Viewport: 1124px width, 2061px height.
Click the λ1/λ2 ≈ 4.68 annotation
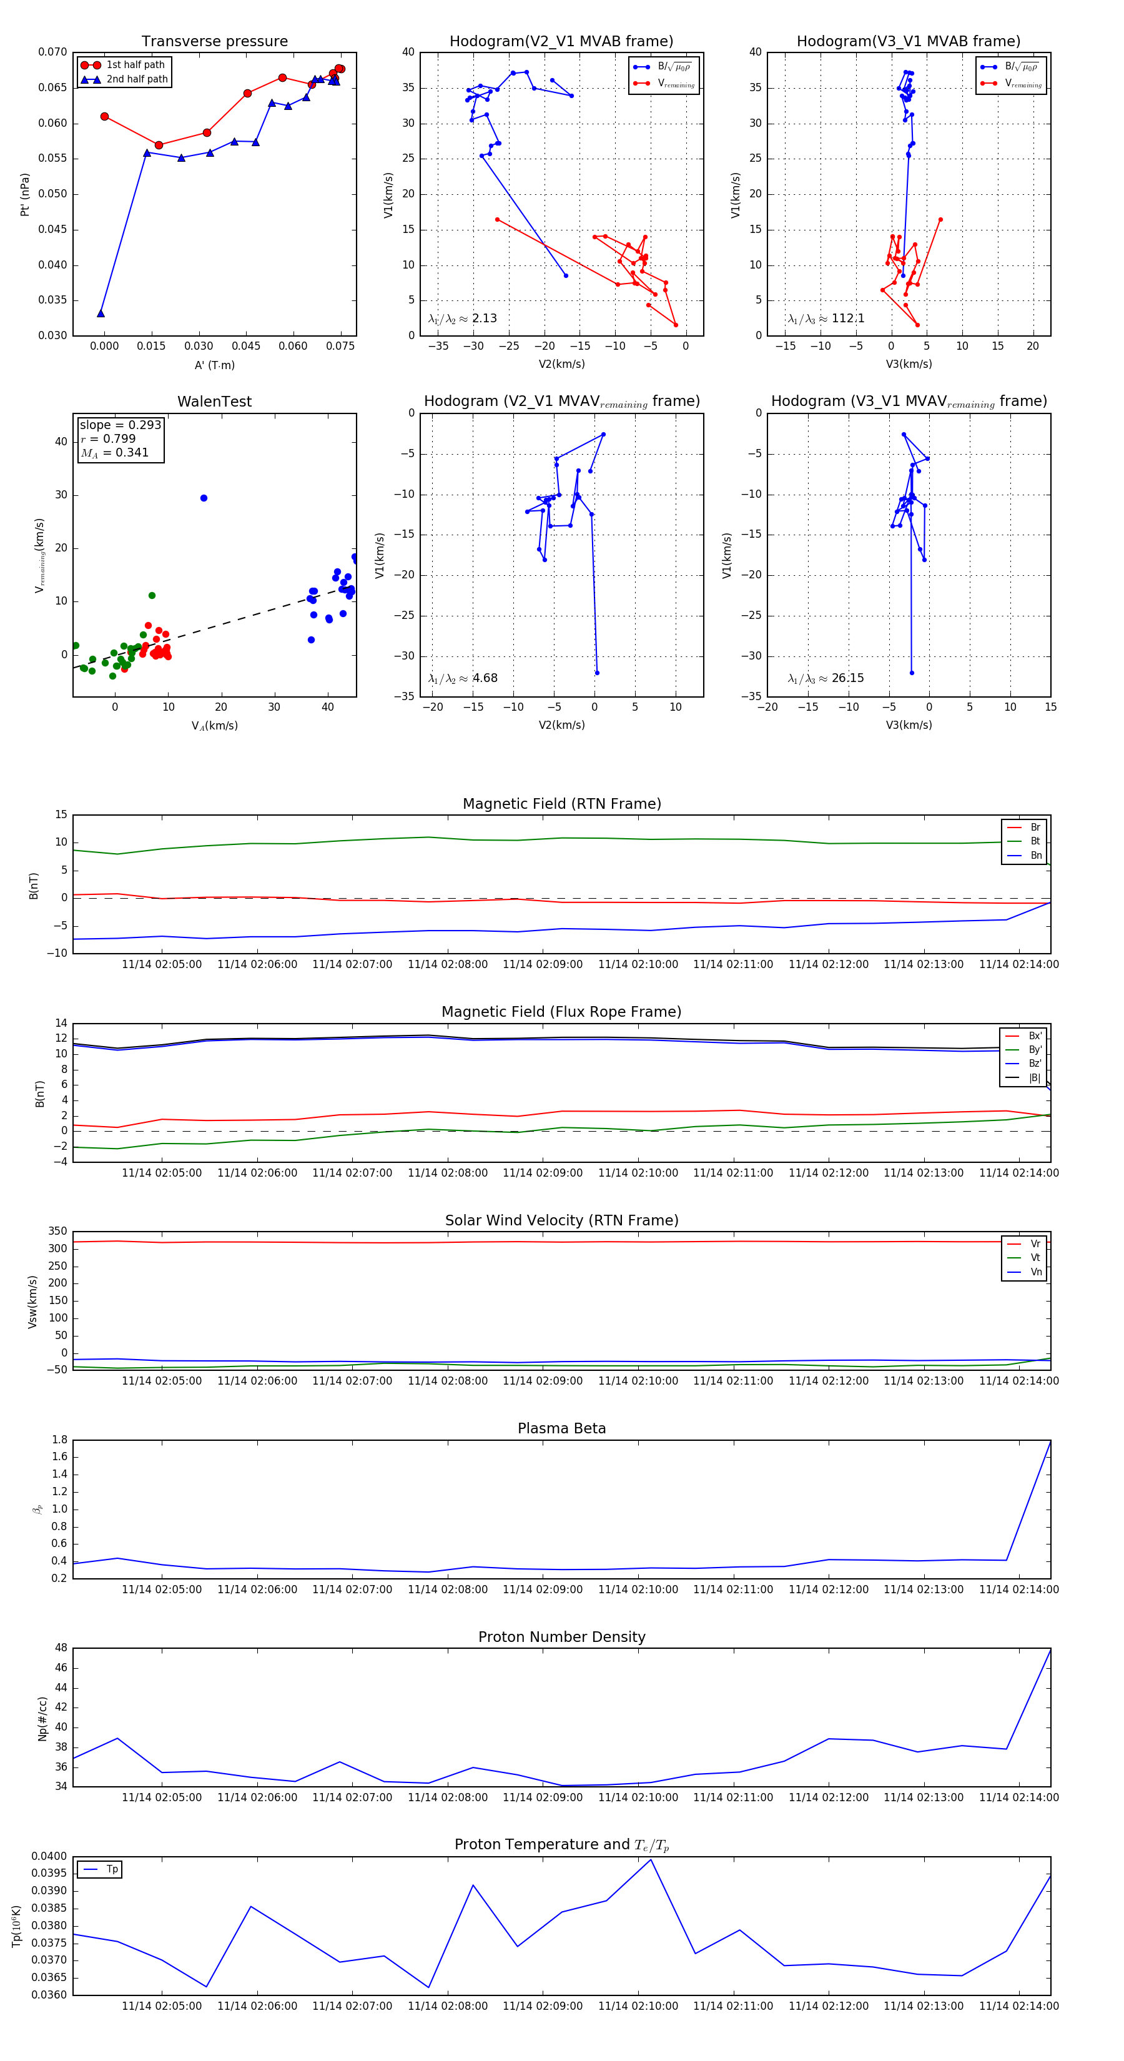coord(462,678)
